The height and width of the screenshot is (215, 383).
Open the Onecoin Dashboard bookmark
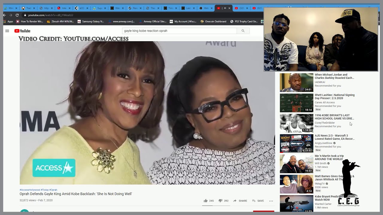pos(213,21)
